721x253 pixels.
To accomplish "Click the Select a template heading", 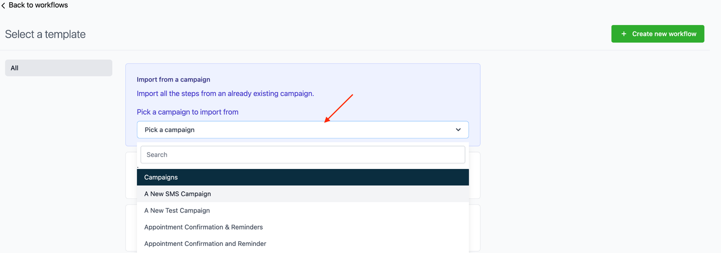I will (x=46, y=35).
